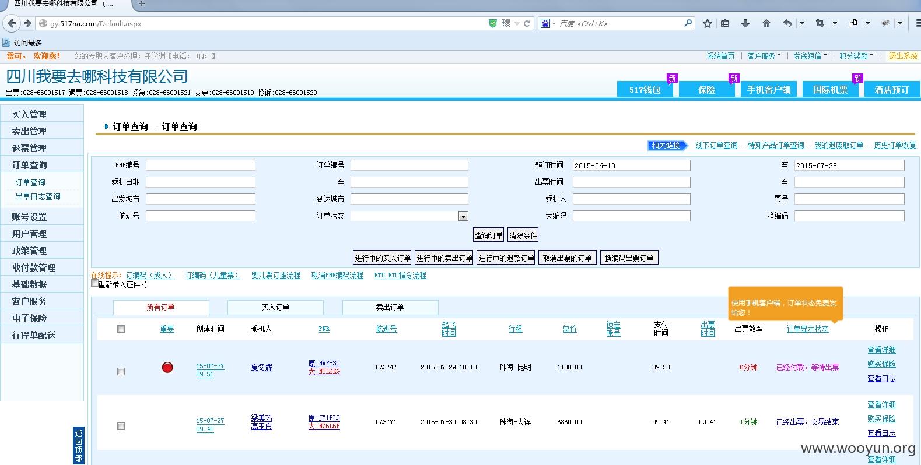Tick the 重新录入证件号 checkbox

(94, 283)
